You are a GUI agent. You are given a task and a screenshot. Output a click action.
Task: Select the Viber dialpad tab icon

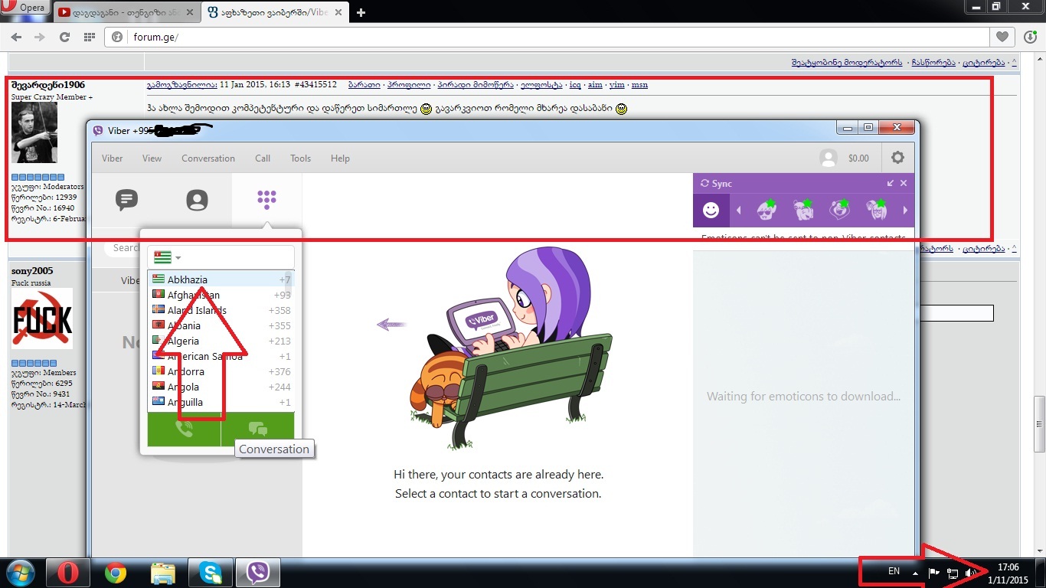tap(266, 200)
